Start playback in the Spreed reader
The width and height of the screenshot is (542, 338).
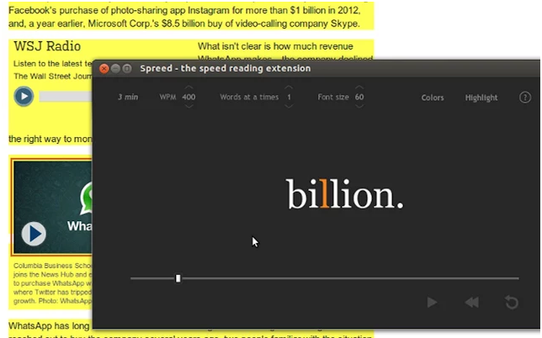(432, 303)
